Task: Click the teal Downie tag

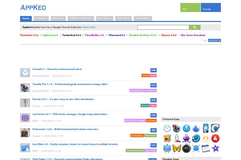Action: [x=145, y=106]
